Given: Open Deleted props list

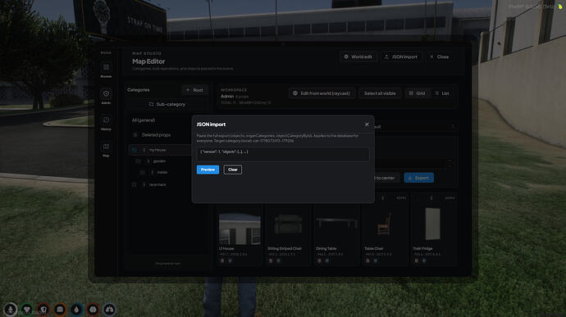Looking at the screenshot, I should 156,135.
